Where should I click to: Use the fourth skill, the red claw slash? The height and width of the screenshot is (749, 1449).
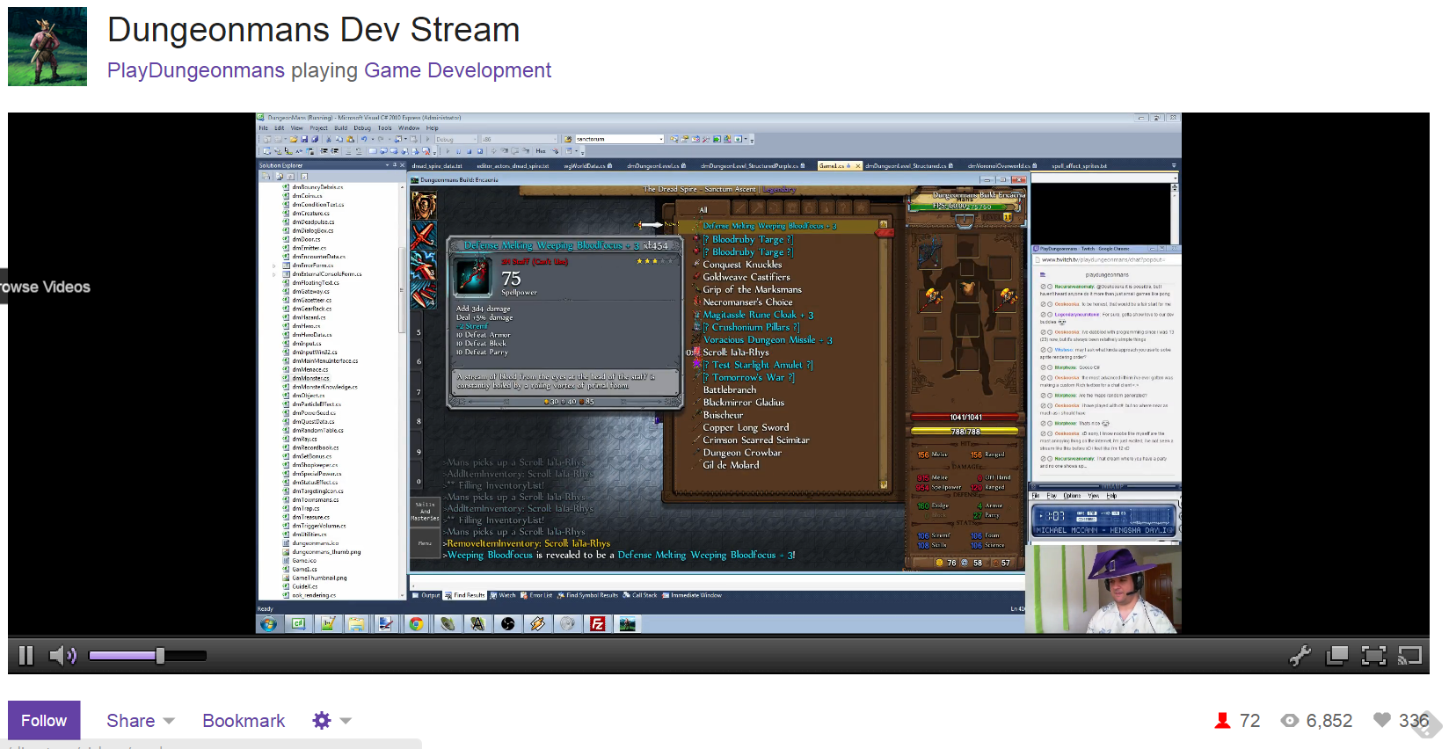[424, 295]
